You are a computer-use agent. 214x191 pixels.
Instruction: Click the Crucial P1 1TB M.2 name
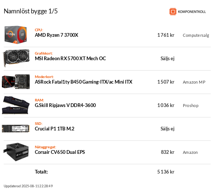(x=55, y=129)
